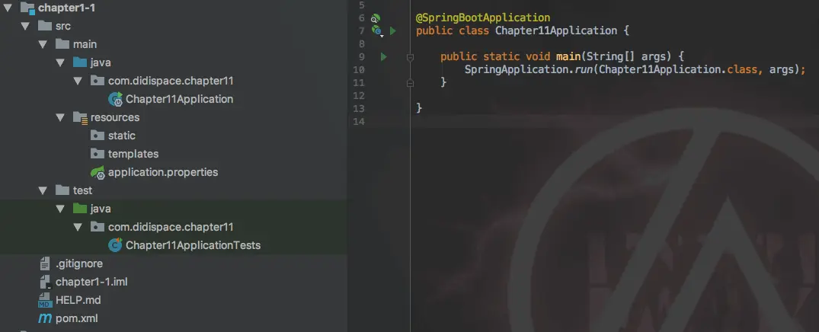Click the blue java sources root icon

80,62
